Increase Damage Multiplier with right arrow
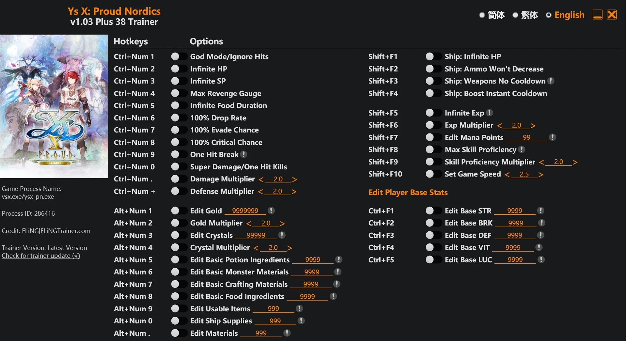Viewport: 626px width, 341px height. [x=294, y=179]
